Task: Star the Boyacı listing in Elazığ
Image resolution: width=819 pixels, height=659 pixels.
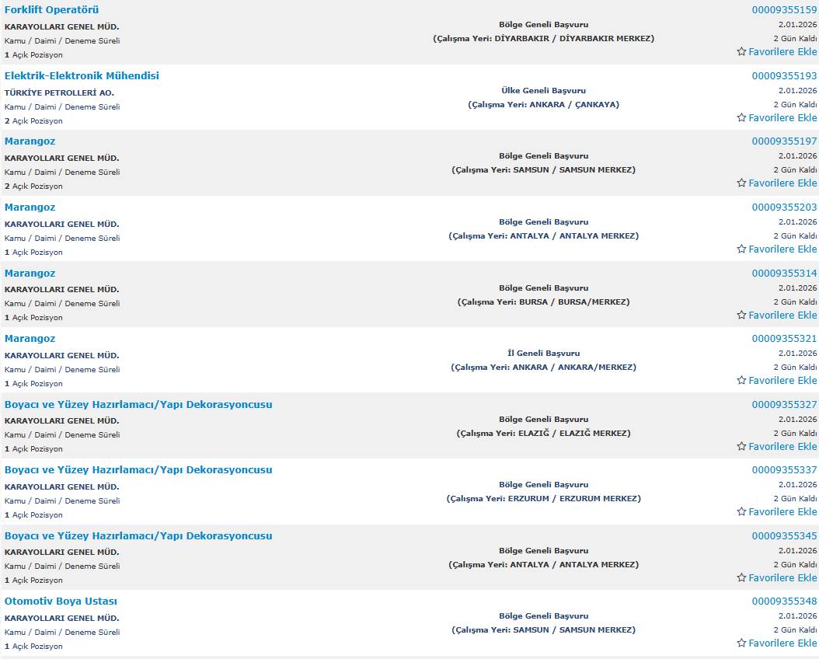Action: point(741,447)
